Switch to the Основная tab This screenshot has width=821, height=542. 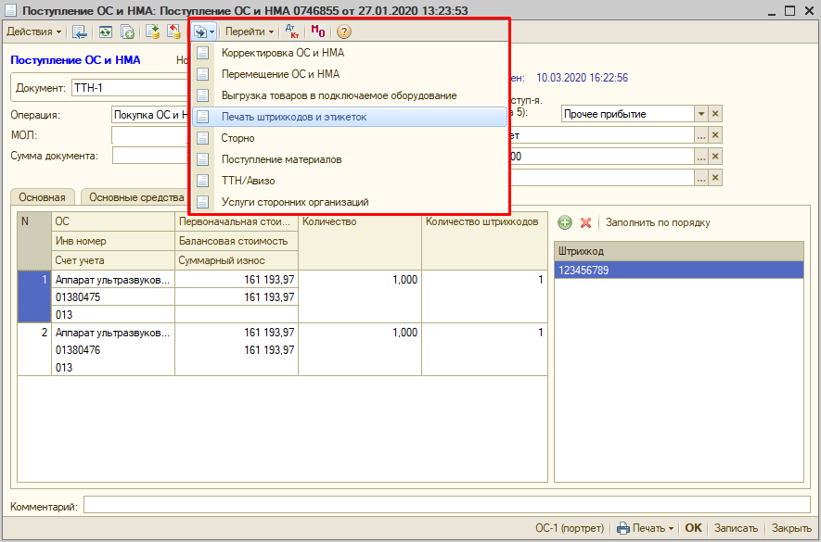[x=43, y=197]
